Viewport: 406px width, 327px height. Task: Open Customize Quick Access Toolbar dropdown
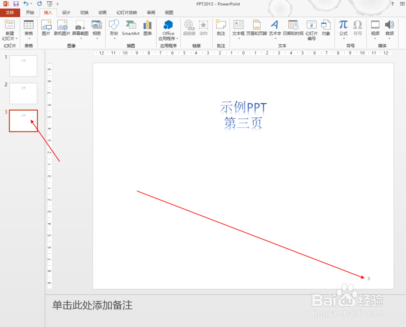(58, 4)
